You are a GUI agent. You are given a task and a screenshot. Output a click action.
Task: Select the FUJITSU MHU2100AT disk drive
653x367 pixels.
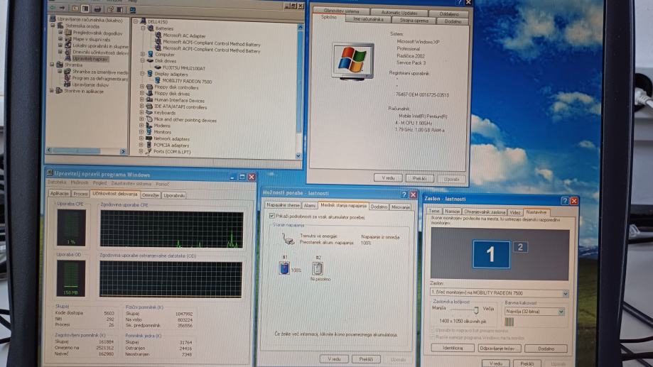tap(183, 68)
